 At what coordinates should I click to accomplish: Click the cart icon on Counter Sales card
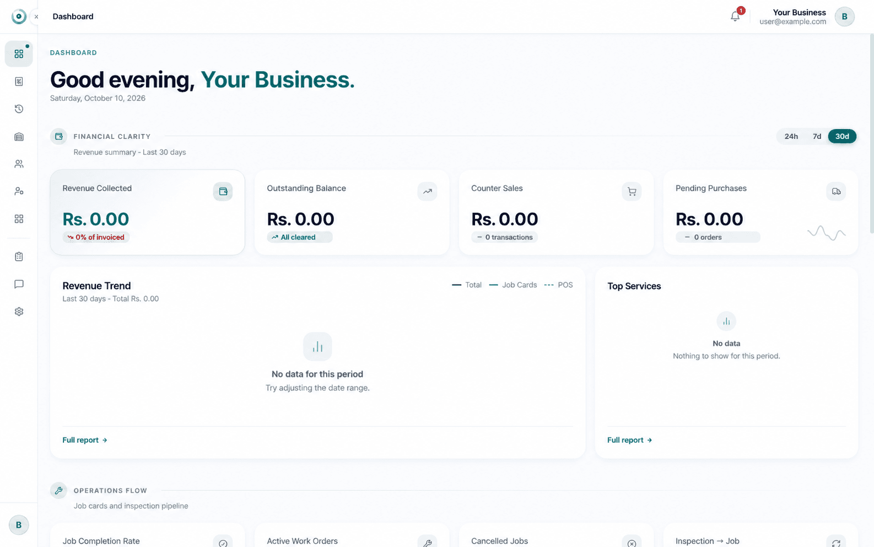pyautogui.click(x=632, y=191)
